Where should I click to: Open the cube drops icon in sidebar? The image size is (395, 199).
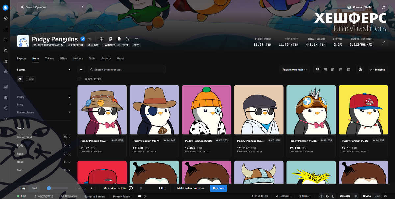[x=6, y=50]
